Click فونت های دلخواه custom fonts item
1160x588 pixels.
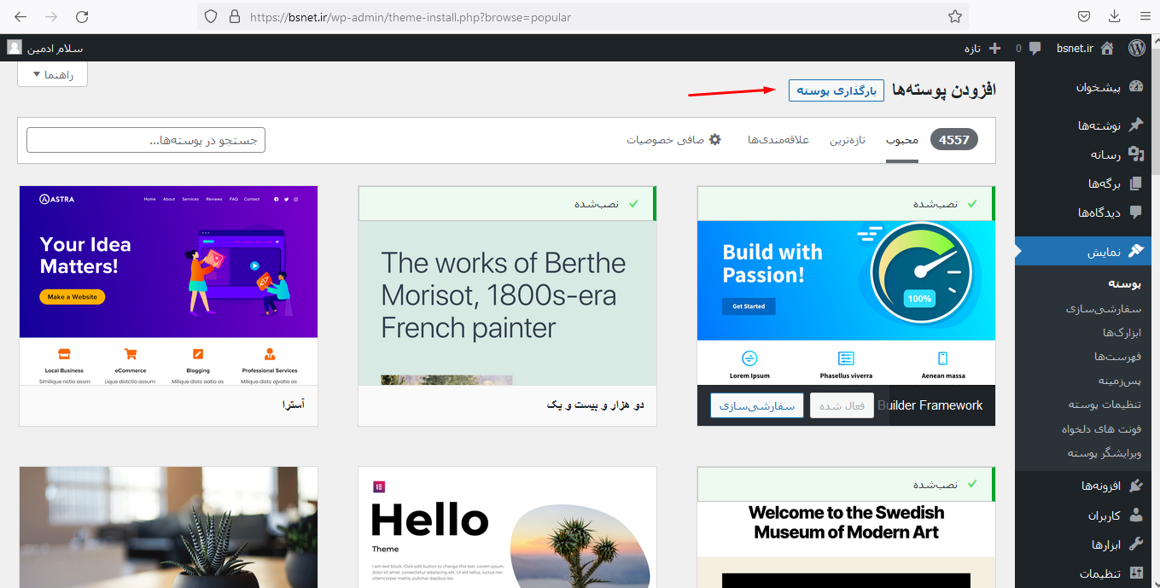point(1101,428)
